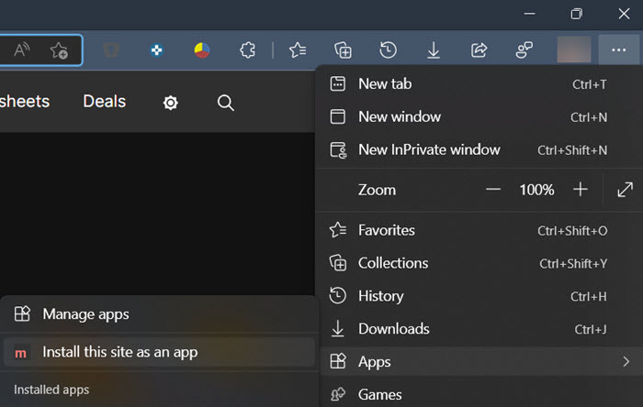The height and width of the screenshot is (407, 643).
Task: Select New tab from the menu
Action: pyautogui.click(x=385, y=83)
